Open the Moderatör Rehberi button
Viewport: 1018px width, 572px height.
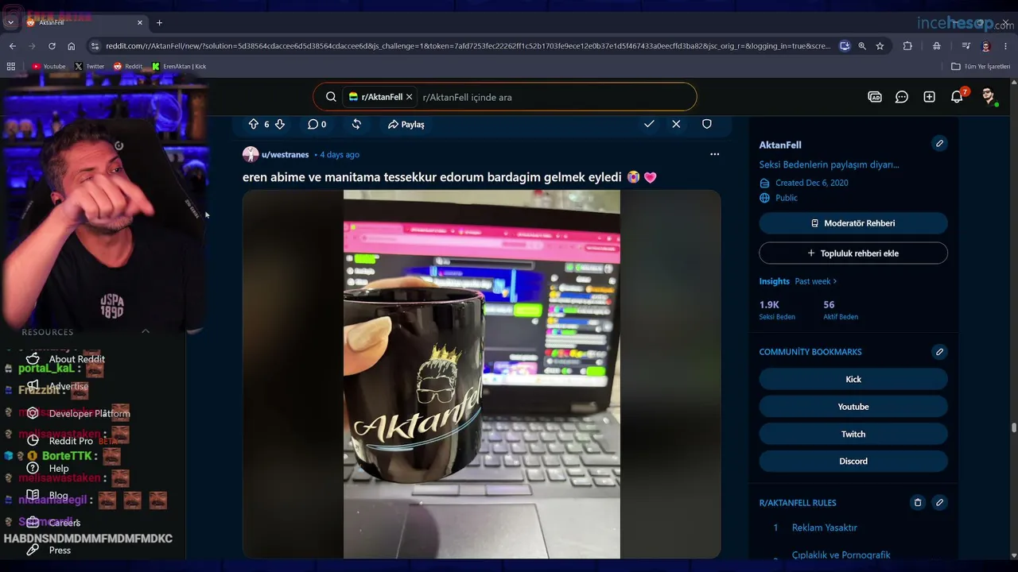[x=853, y=223]
